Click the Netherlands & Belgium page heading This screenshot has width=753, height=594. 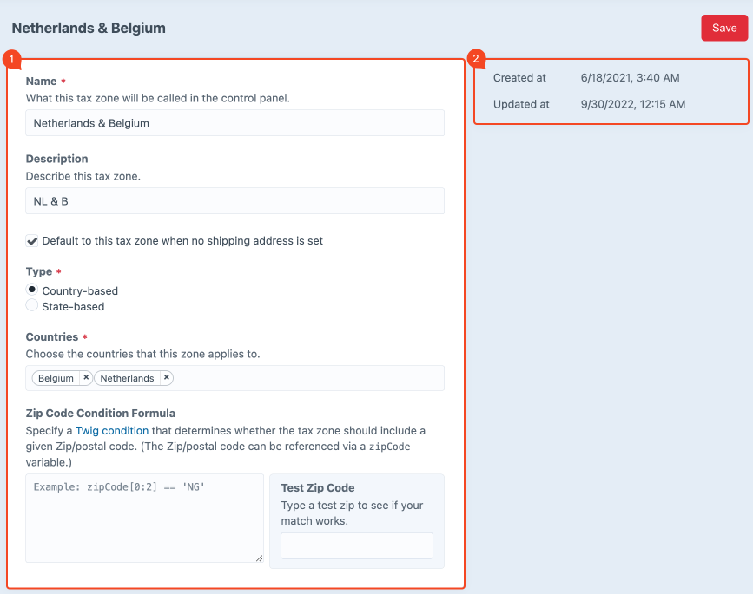pyautogui.click(x=89, y=28)
